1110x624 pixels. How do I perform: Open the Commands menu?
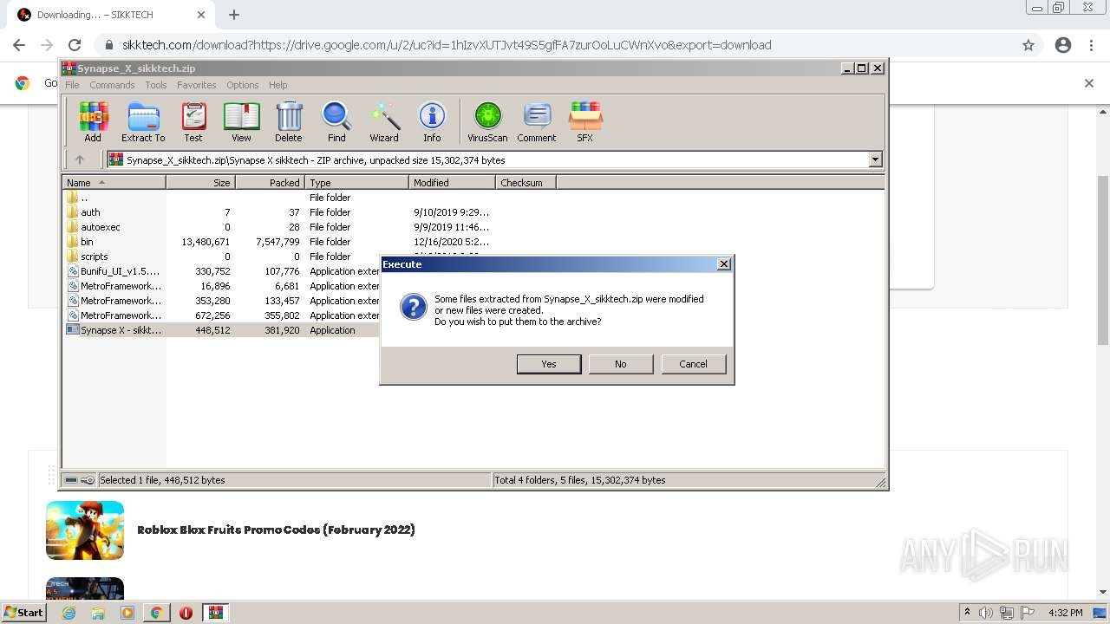point(112,85)
